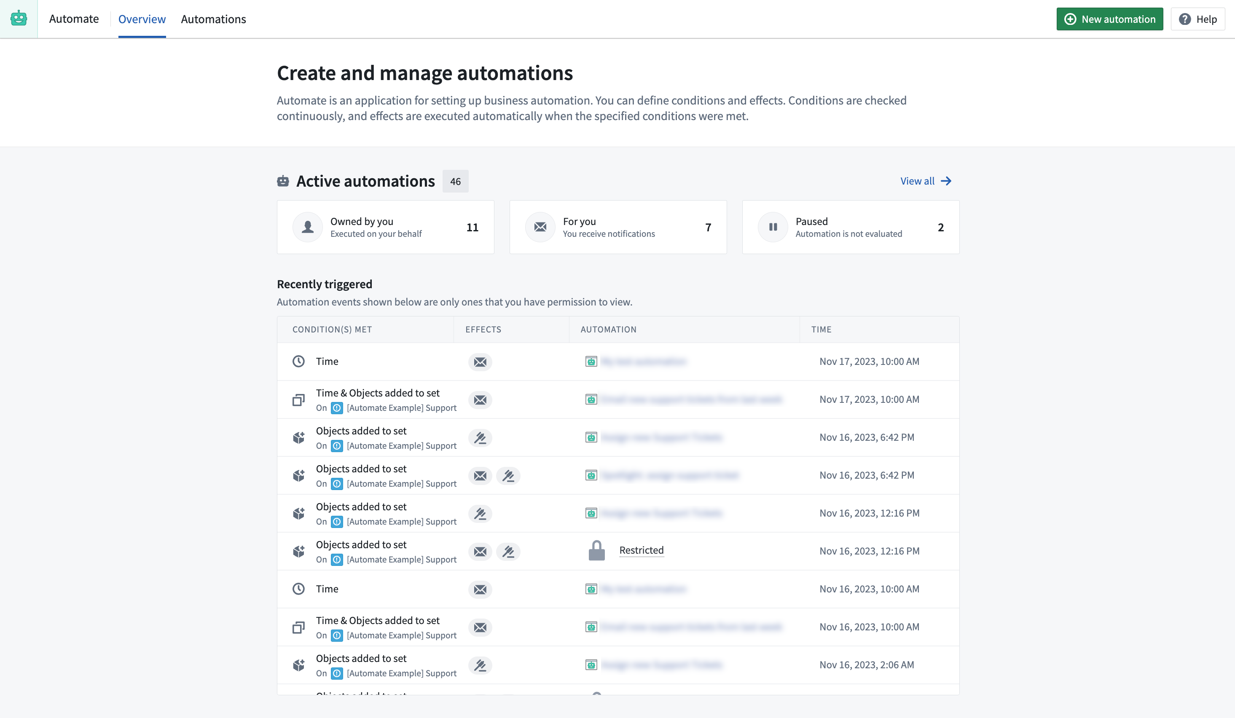The height and width of the screenshot is (718, 1235).
Task: Click automation robot icon on Nov 16 2:06 AM row
Action: (591, 664)
